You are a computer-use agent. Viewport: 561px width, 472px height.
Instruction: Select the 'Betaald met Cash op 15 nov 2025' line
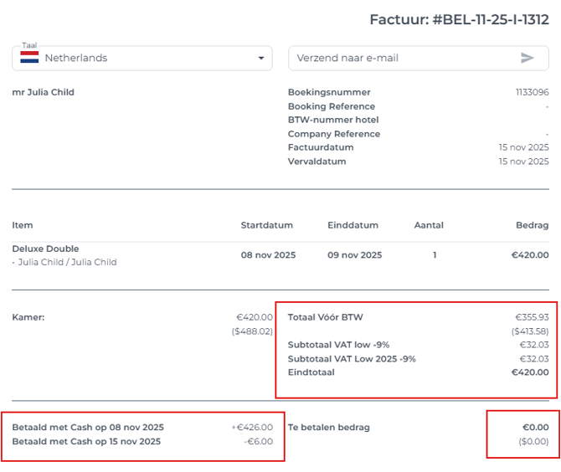pos(86,441)
